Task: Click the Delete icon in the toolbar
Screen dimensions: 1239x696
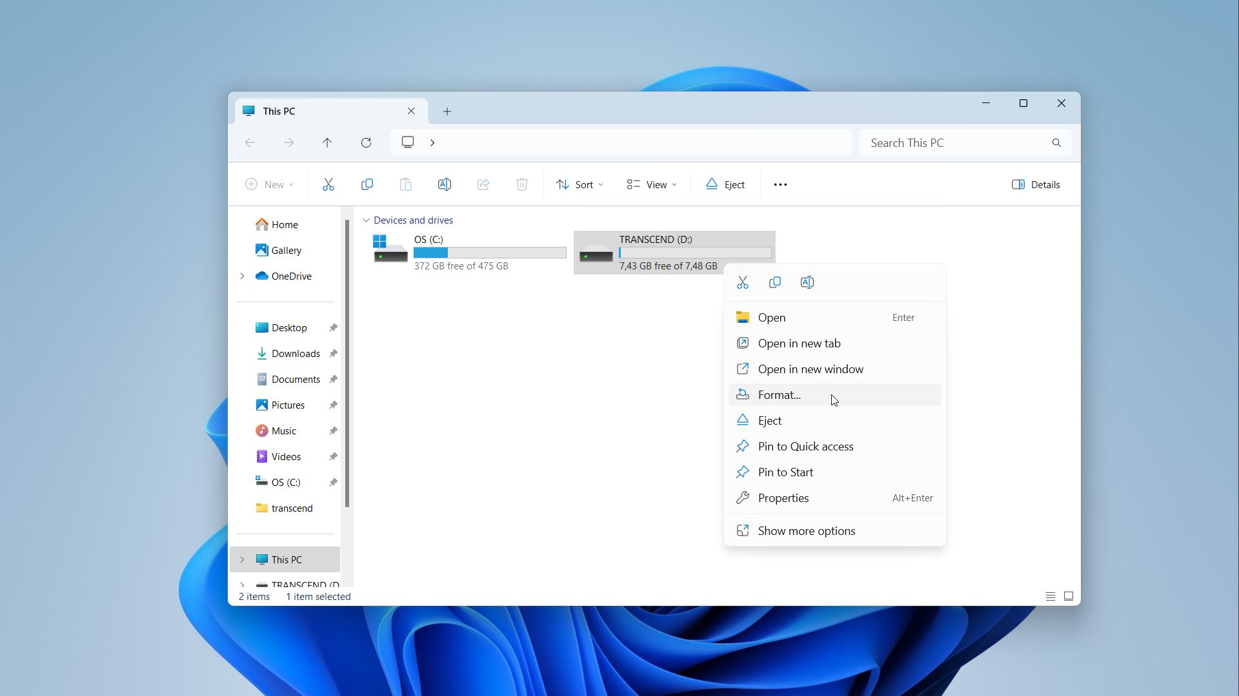Action: pos(521,184)
